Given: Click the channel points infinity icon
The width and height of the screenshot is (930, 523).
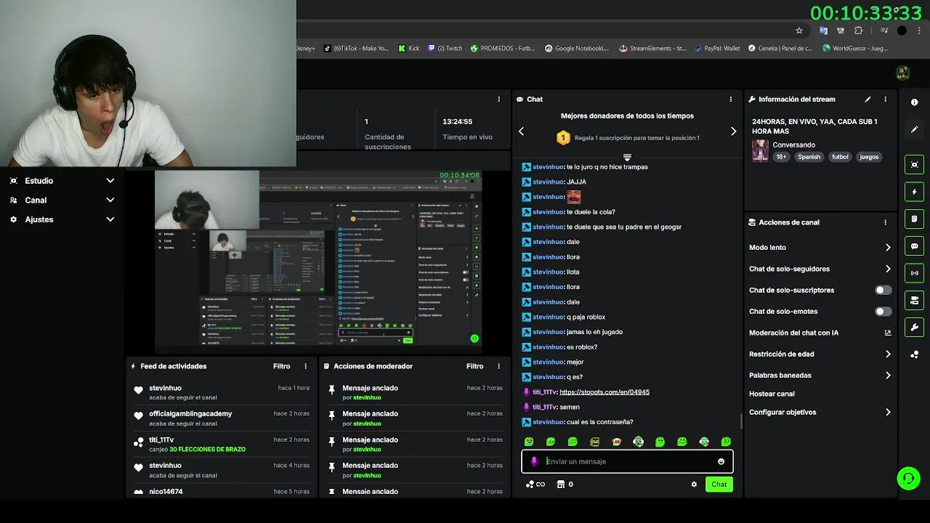Looking at the screenshot, I should click(535, 485).
